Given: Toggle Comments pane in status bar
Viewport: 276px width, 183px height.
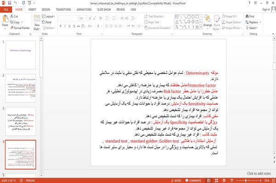Looking at the screenshot, I should (x=193, y=180).
